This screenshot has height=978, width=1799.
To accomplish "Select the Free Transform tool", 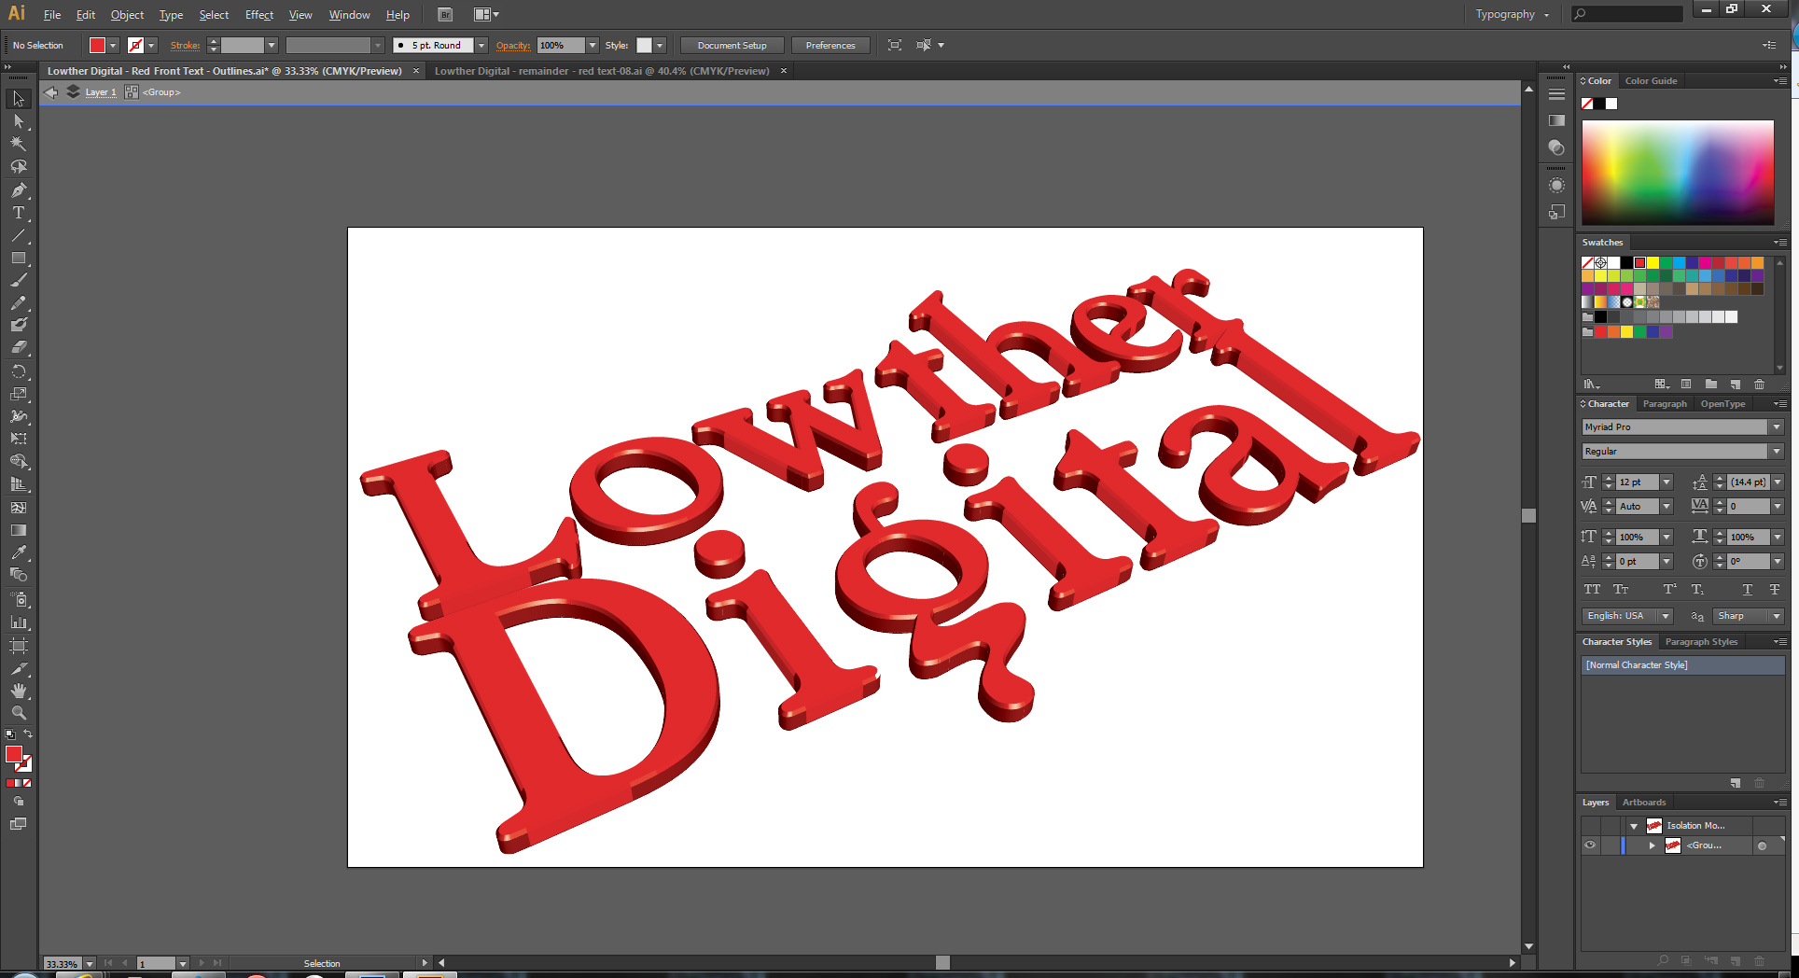I will [x=19, y=439].
